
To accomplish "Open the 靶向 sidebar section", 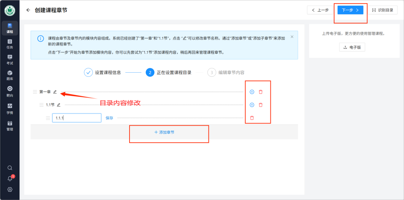I will 10,91.
